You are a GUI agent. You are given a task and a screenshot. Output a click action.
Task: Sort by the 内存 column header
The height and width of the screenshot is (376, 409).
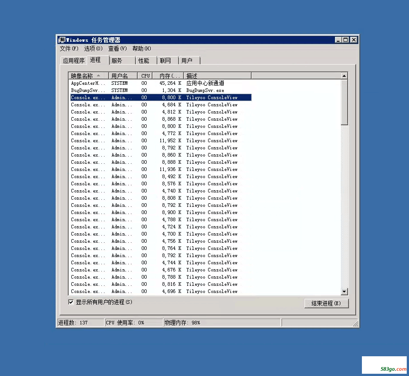168,76
